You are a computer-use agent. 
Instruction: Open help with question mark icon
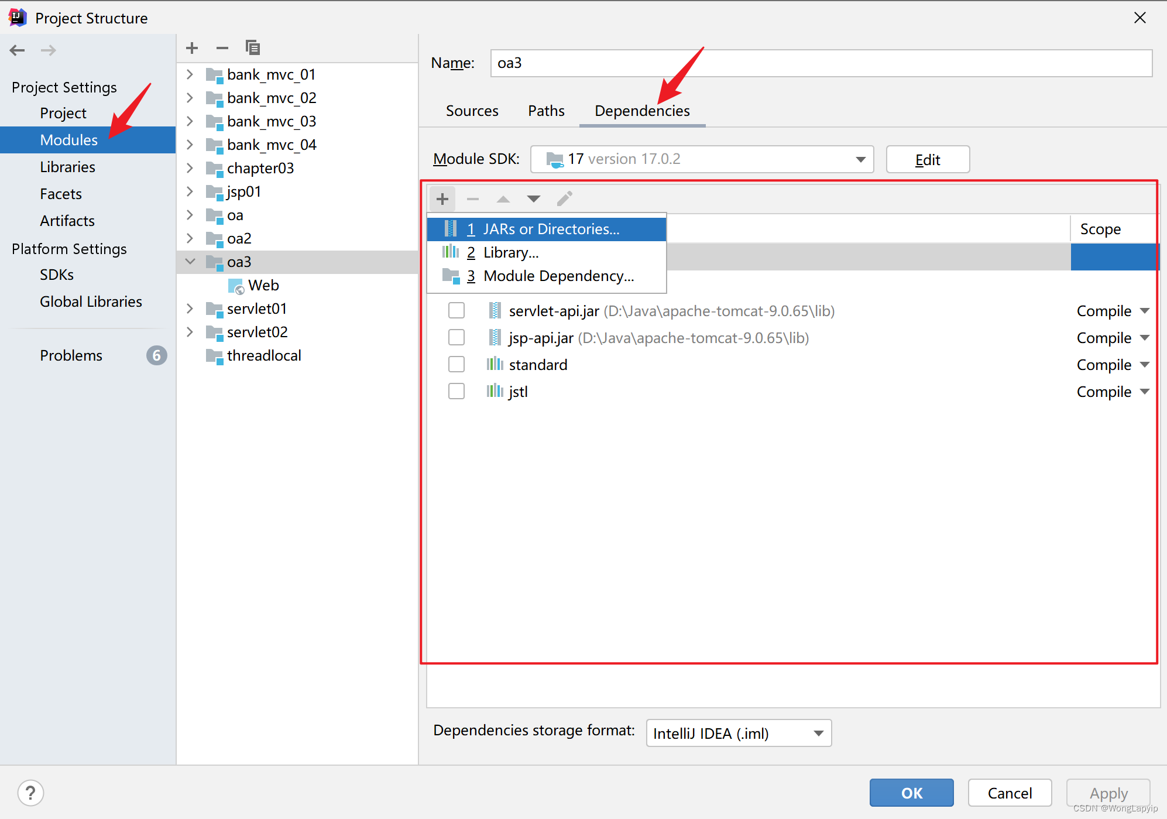[x=30, y=793]
